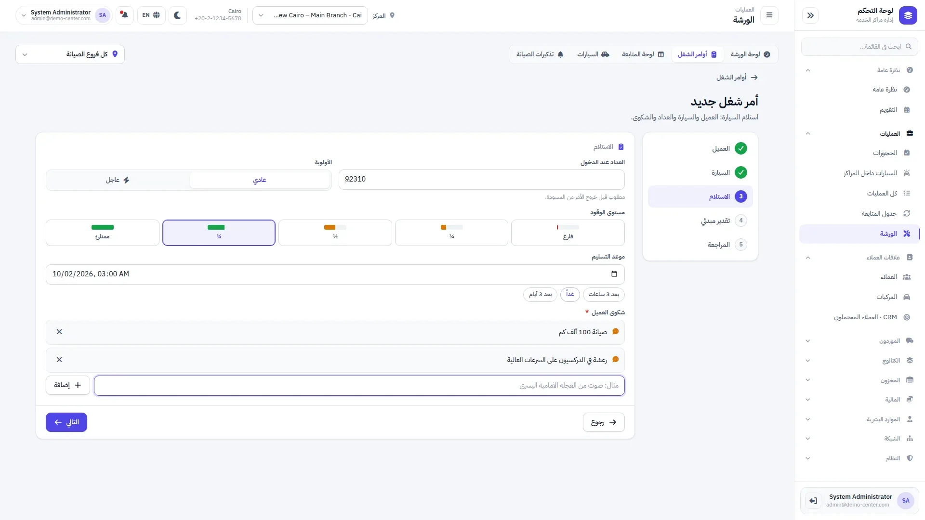
Task: Open التقويم calendar in sidebar
Action: [859, 110]
